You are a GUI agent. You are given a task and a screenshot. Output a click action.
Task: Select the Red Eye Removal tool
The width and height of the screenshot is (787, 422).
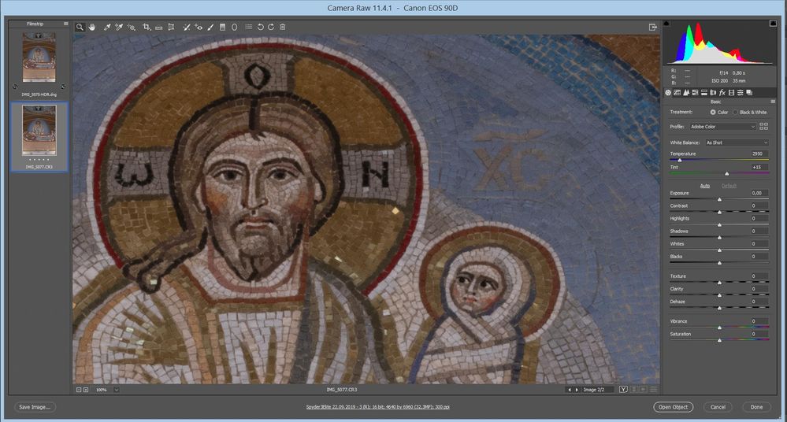click(199, 27)
